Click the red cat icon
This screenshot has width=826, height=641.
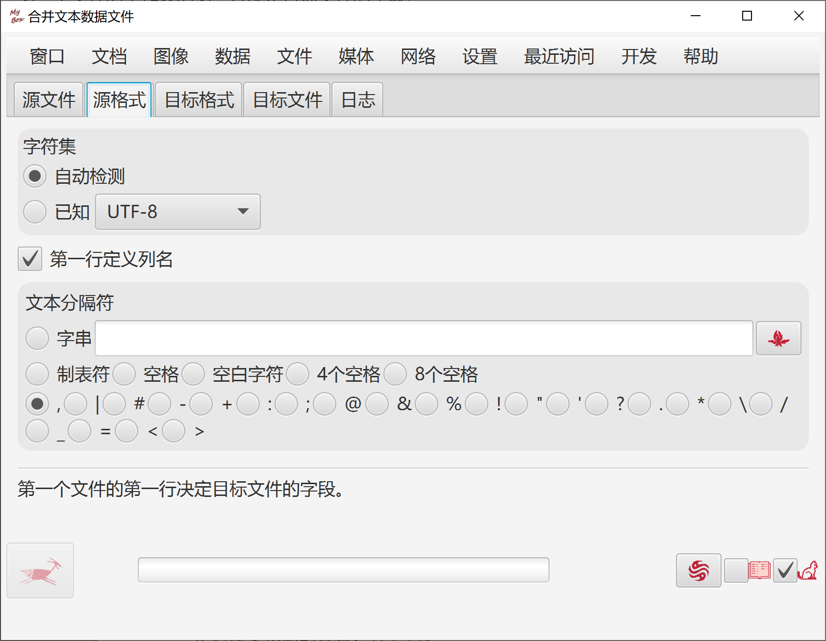[808, 570]
